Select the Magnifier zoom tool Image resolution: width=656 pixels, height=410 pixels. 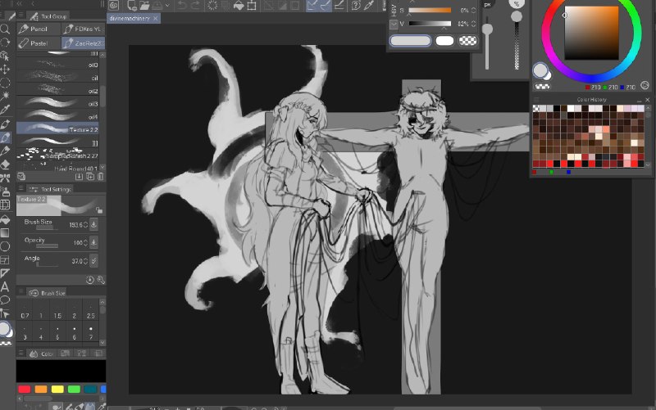coord(5,29)
